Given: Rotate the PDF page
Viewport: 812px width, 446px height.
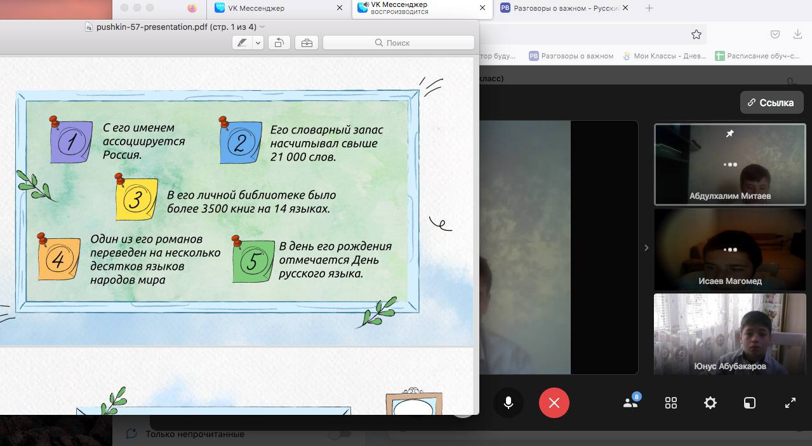Looking at the screenshot, I should tap(279, 43).
